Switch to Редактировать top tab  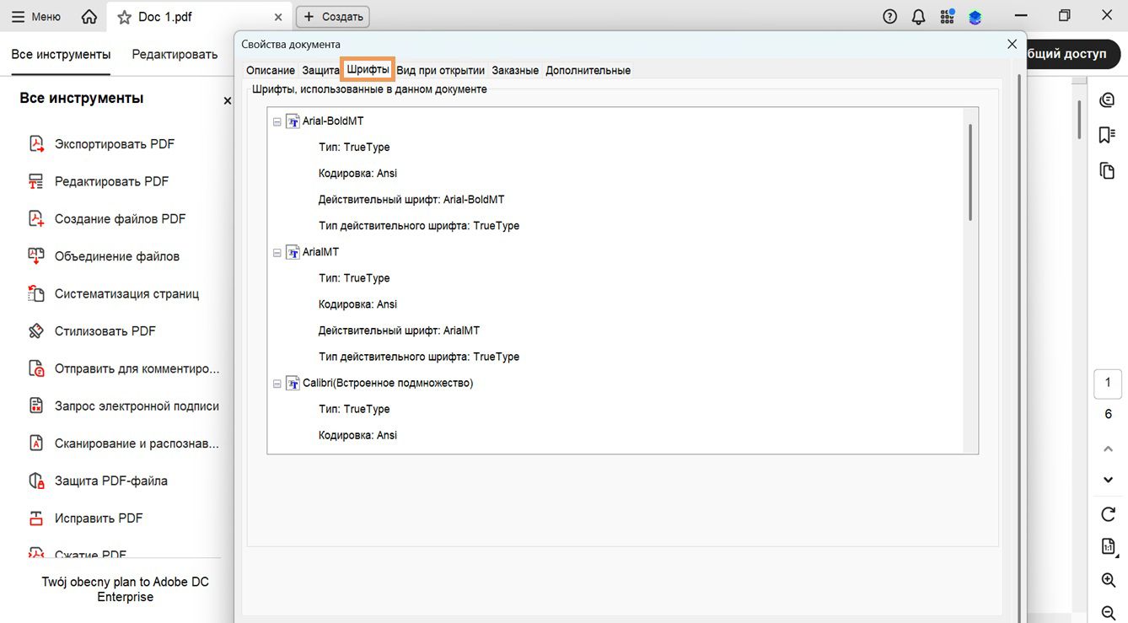coord(175,54)
